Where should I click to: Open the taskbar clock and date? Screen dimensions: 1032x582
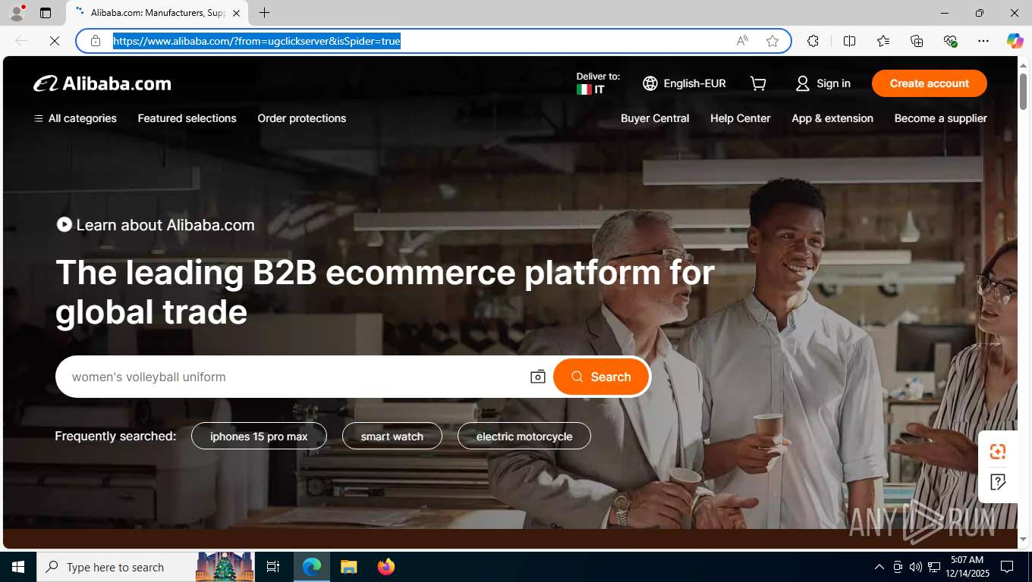(966, 567)
